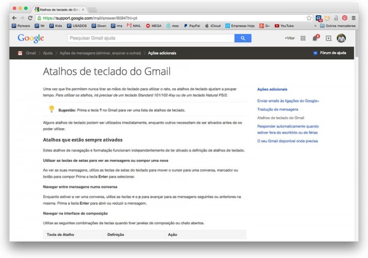Open the Down bookmark
Viewport: 368px width, 258px height.
click(x=99, y=26)
